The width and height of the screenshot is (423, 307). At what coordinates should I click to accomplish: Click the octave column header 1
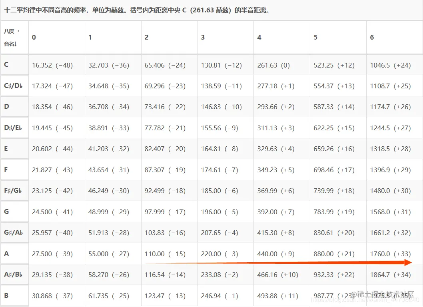(x=113, y=37)
